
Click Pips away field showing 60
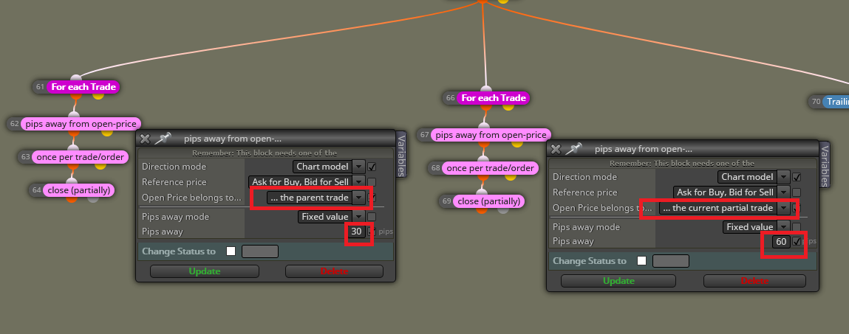781,242
